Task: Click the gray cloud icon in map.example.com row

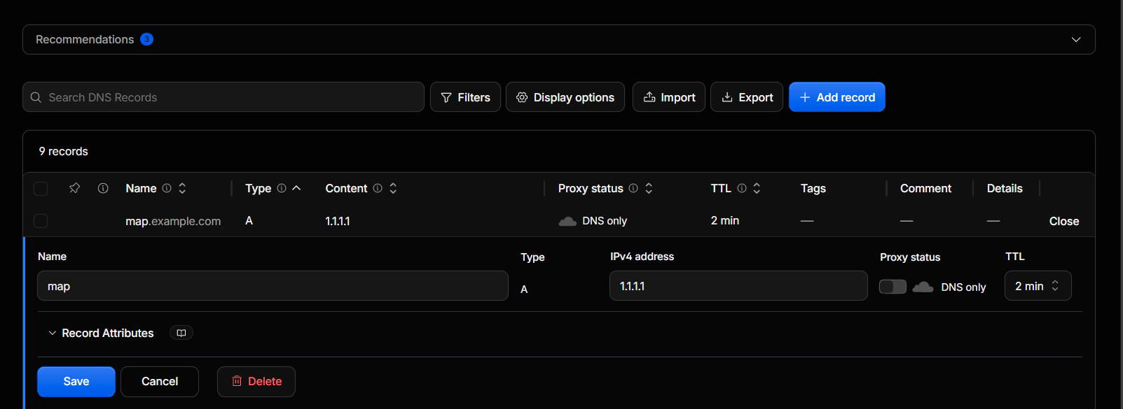Action: (567, 221)
